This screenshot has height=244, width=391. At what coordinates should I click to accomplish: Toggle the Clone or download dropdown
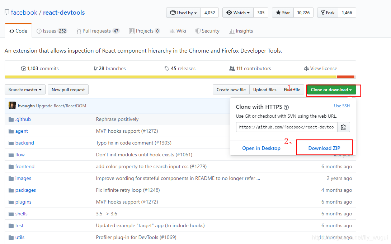[x=331, y=90]
